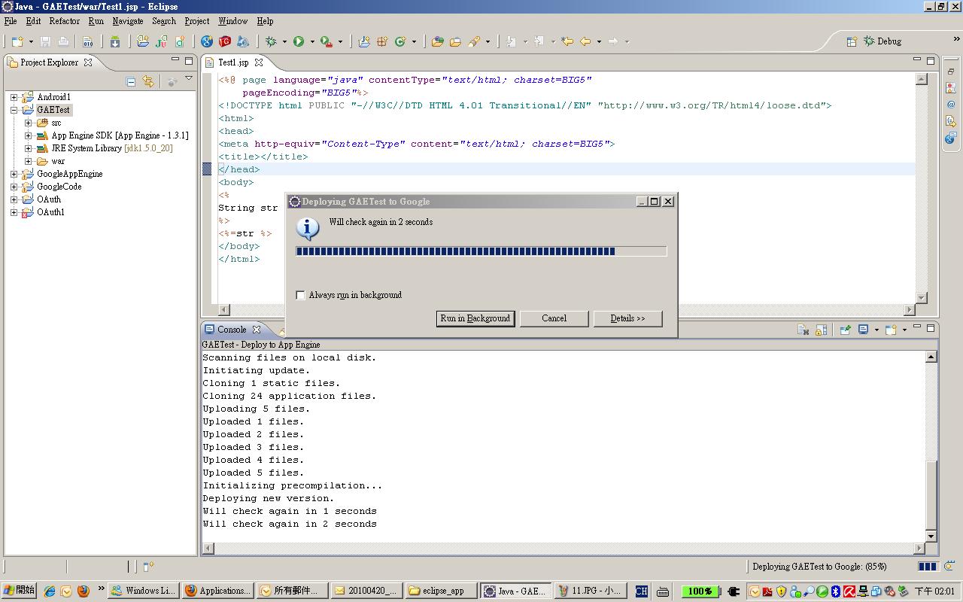
Task: Open the File menu
Action: [11, 21]
